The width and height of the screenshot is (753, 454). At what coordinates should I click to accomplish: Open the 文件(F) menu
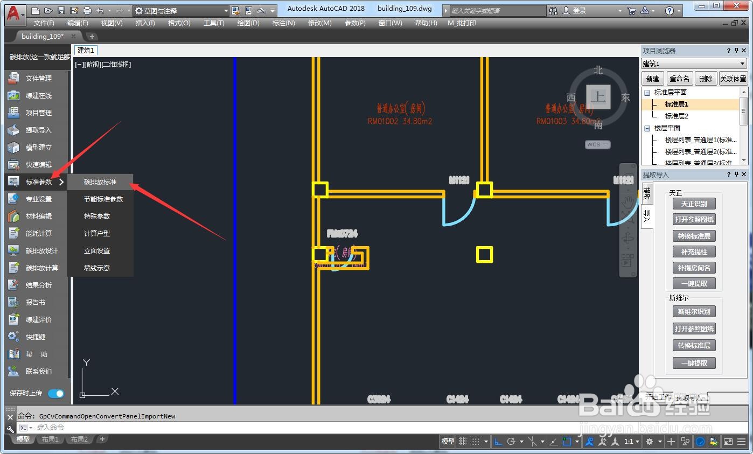click(44, 23)
